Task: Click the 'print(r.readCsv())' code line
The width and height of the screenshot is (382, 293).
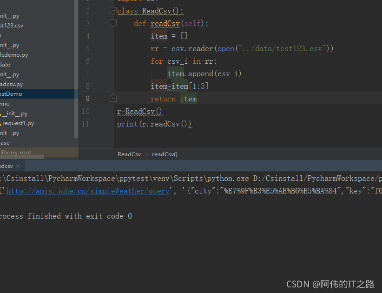Action: pyautogui.click(x=154, y=124)
